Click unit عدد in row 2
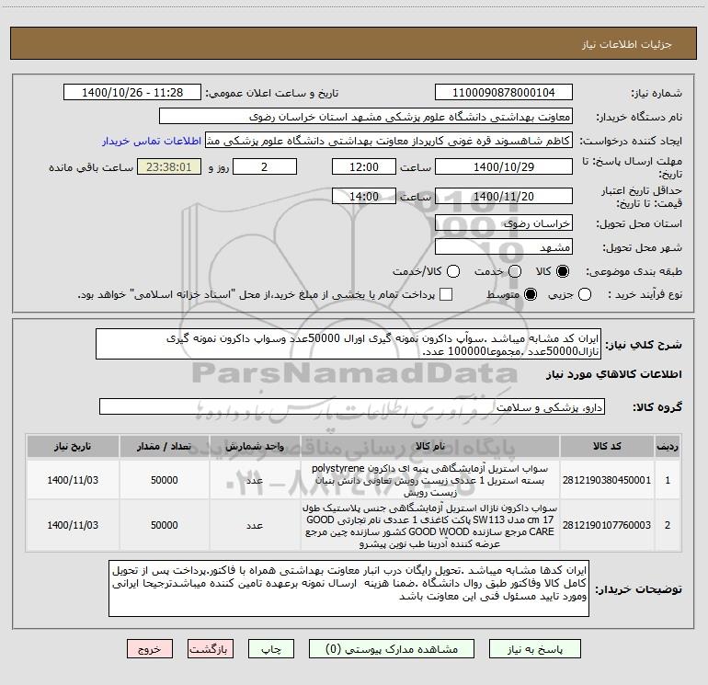 tap(255, 525)
